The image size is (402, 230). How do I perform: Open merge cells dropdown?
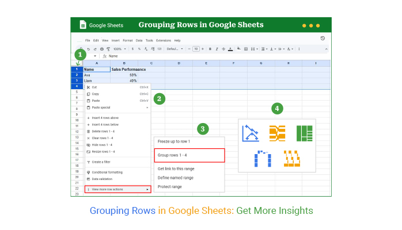tap(254, 49)
